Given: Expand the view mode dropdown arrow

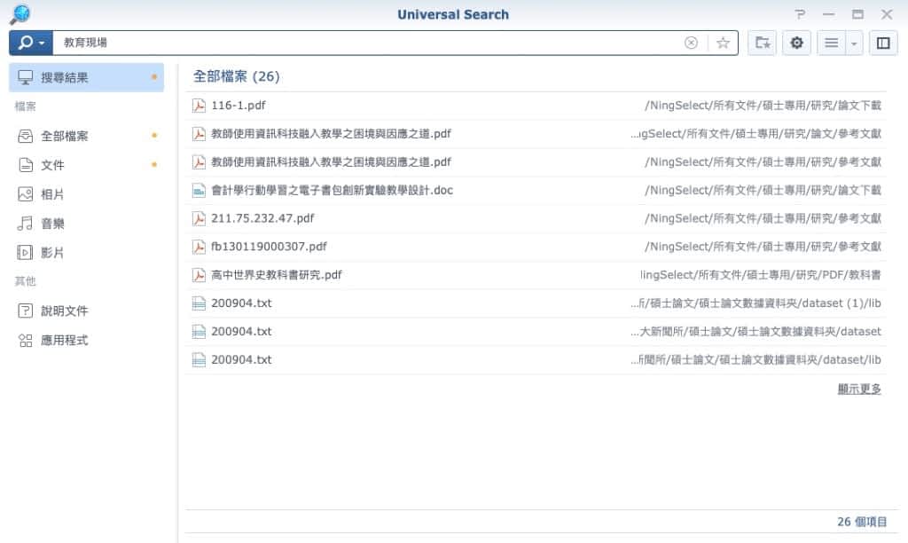Looking at the screenshot, I should click(854, 43).
